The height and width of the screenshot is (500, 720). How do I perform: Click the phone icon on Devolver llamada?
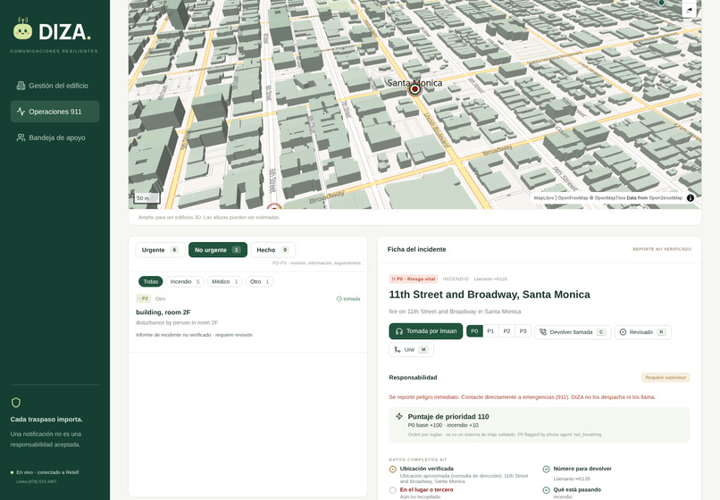[543, 332]
